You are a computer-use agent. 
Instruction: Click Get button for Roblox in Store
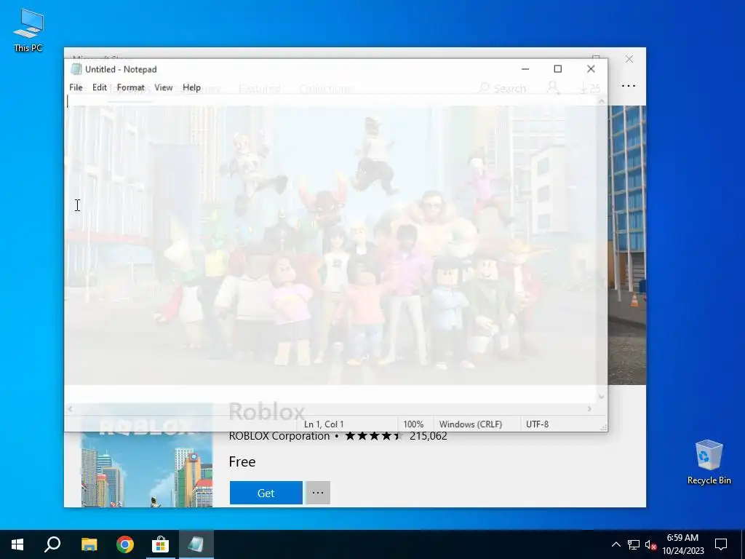click(266, 493)
